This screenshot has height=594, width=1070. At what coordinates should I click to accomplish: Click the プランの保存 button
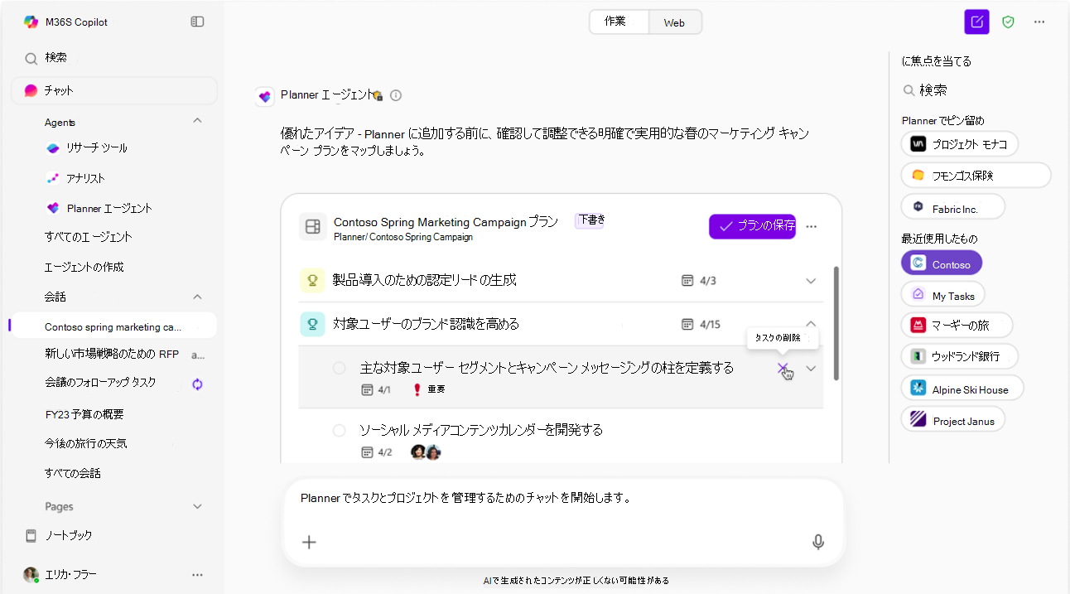[x=752, y=226]
